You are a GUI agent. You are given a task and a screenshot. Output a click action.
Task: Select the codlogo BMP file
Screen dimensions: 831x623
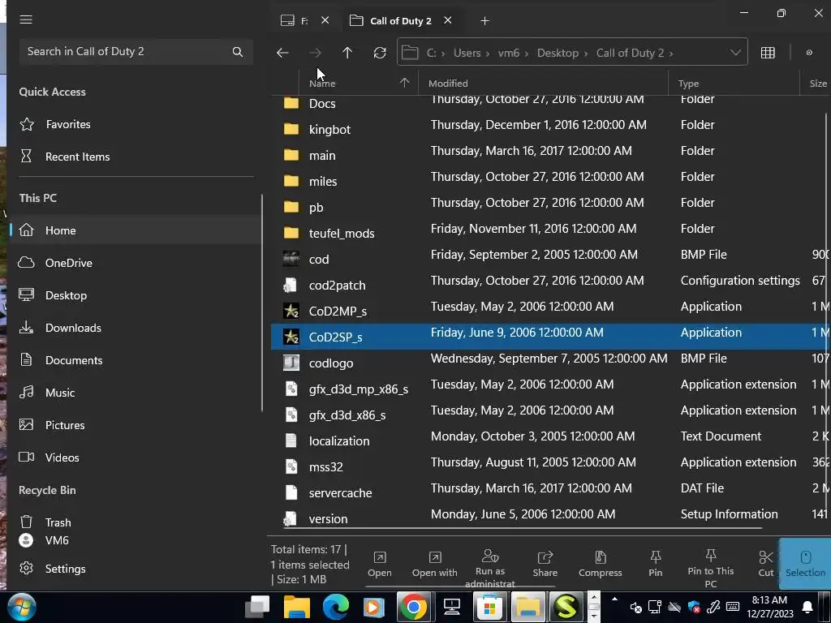551,363
